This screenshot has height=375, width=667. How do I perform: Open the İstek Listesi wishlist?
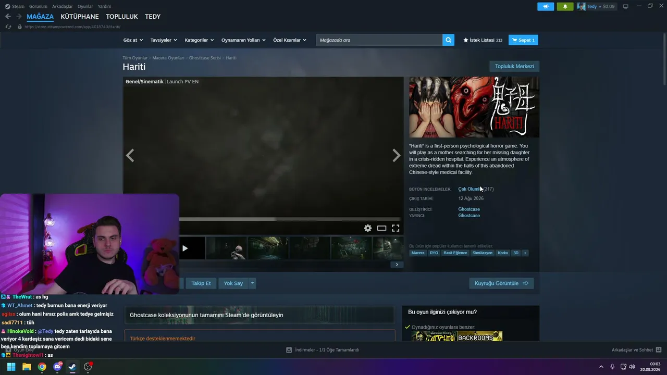[x=483, y=40]
